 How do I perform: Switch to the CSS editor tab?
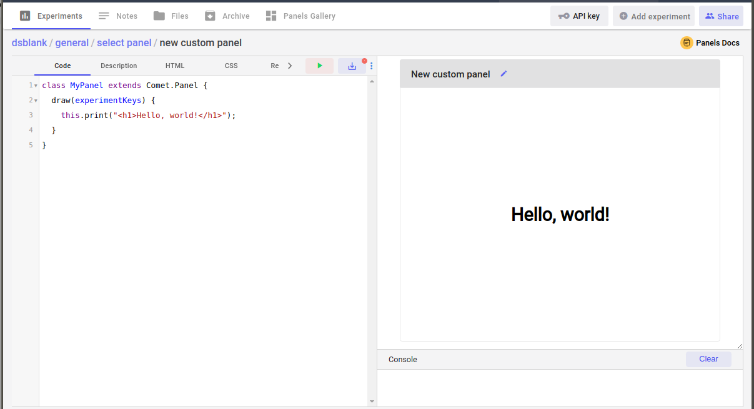(231, 66)
